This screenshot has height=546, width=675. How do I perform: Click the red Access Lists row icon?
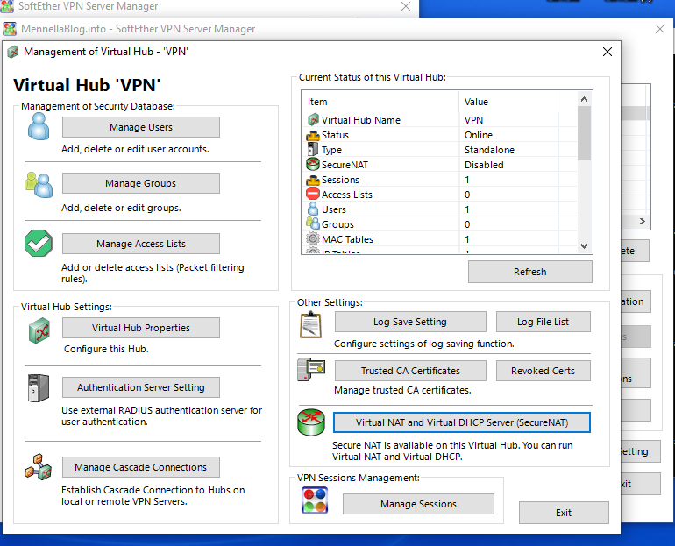tap(313, 194)
